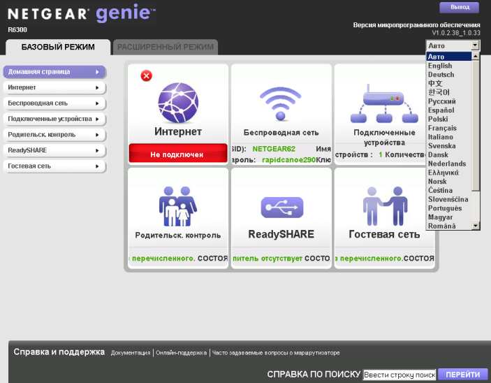
Task: Open the ReadySHARE USB icon
Action: pyautogui.click(x=282, y=207)
